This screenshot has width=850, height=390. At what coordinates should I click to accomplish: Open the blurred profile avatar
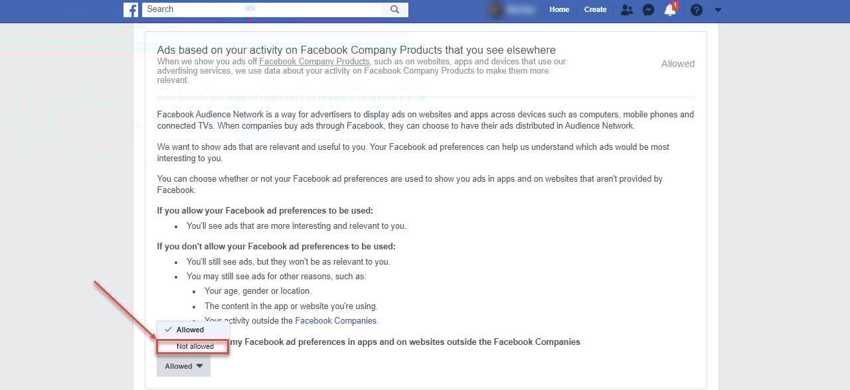click(495, 9)
